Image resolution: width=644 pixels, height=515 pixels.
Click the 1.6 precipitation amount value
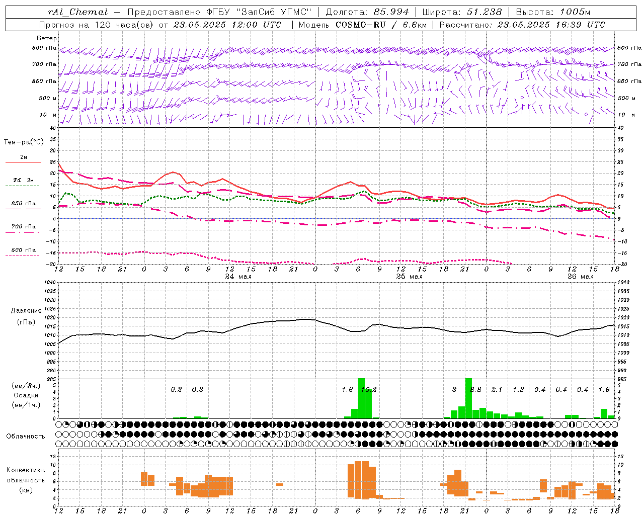click(x=347, y=390)
